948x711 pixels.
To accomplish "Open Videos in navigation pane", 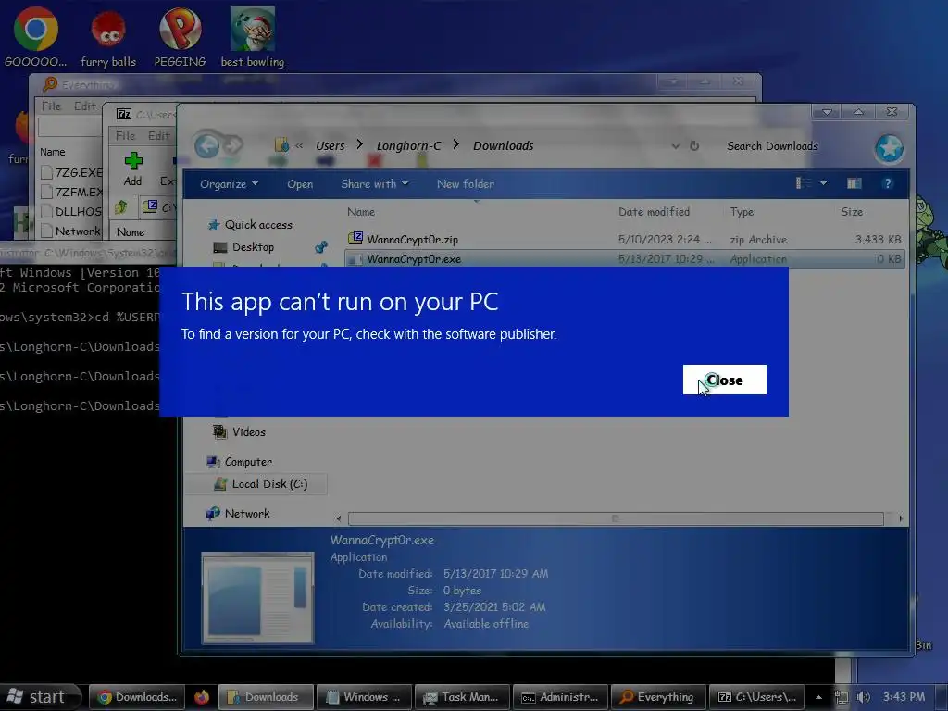I will tap(248, 432).
